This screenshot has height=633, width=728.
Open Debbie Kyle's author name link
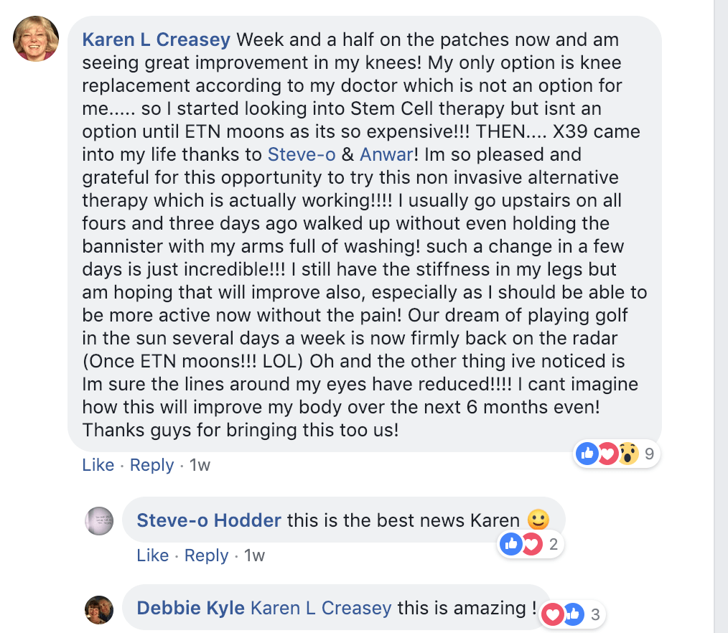coord(190,609)
